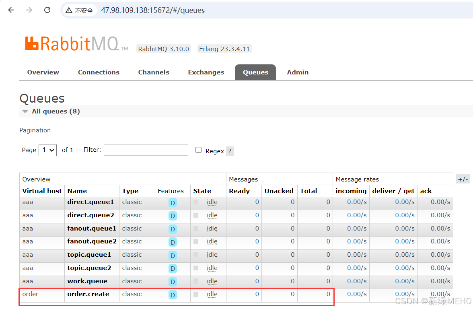Viewport: 473px width, 309px height.
Task: Click the D durability badge on topic.queue1
Action: tap(172, 255)
